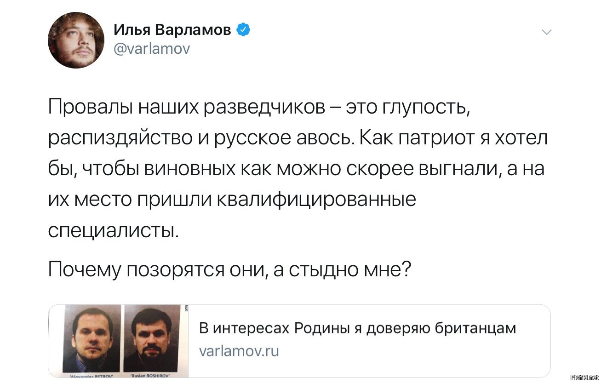Open article 'В интересах Родины я доверяю британцам'
Image resolution: width=601 pixels, height=383 pixels.
pyautogui.click(x=358, y=328)
